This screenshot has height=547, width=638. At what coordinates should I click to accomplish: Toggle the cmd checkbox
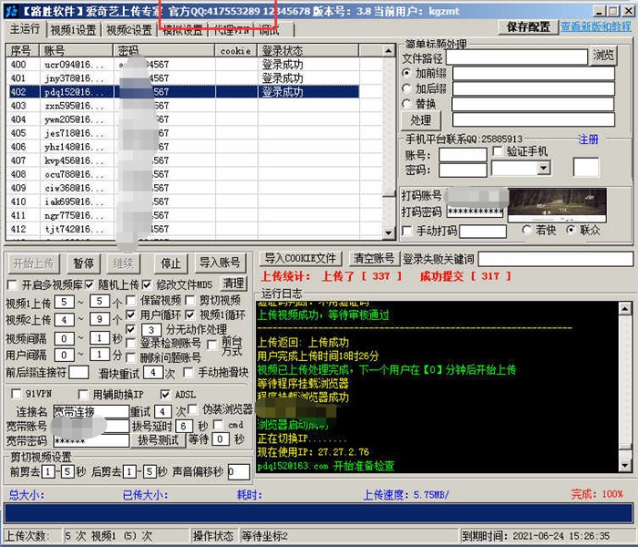[219, 425]
